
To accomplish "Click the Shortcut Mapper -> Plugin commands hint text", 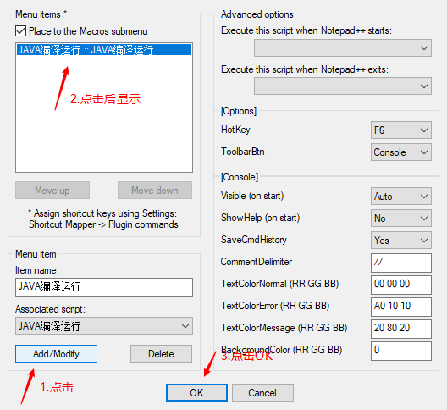I will point(103,224).
